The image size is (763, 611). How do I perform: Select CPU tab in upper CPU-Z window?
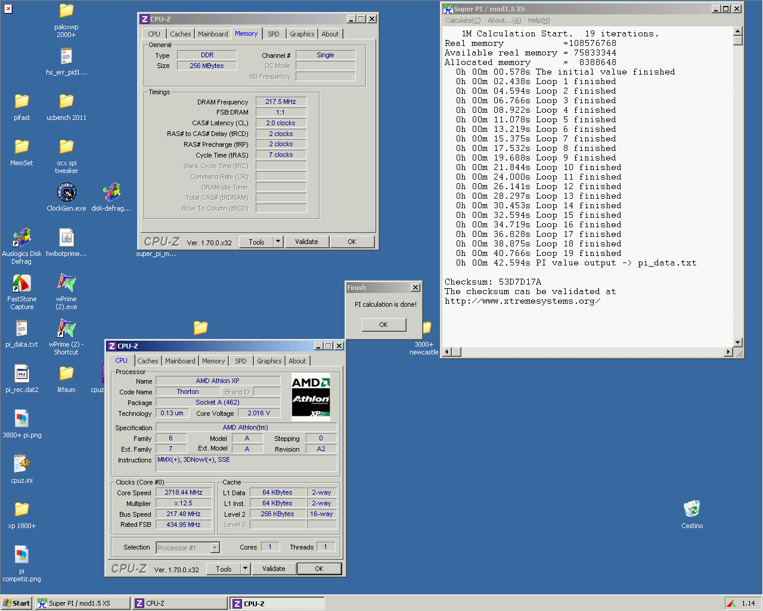(x=154, y=34)
